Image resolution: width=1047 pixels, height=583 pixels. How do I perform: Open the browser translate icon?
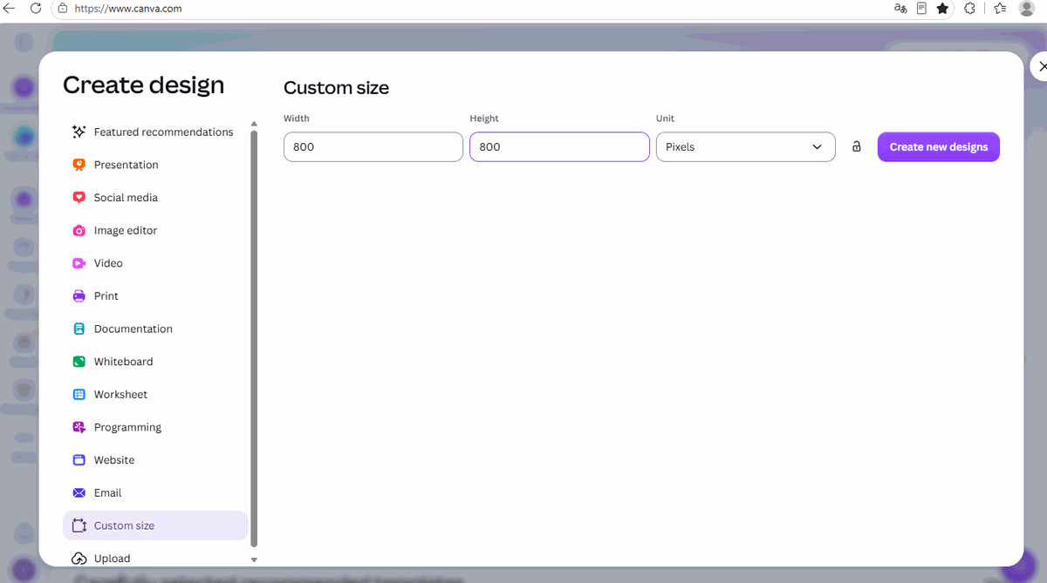point(900,8)
